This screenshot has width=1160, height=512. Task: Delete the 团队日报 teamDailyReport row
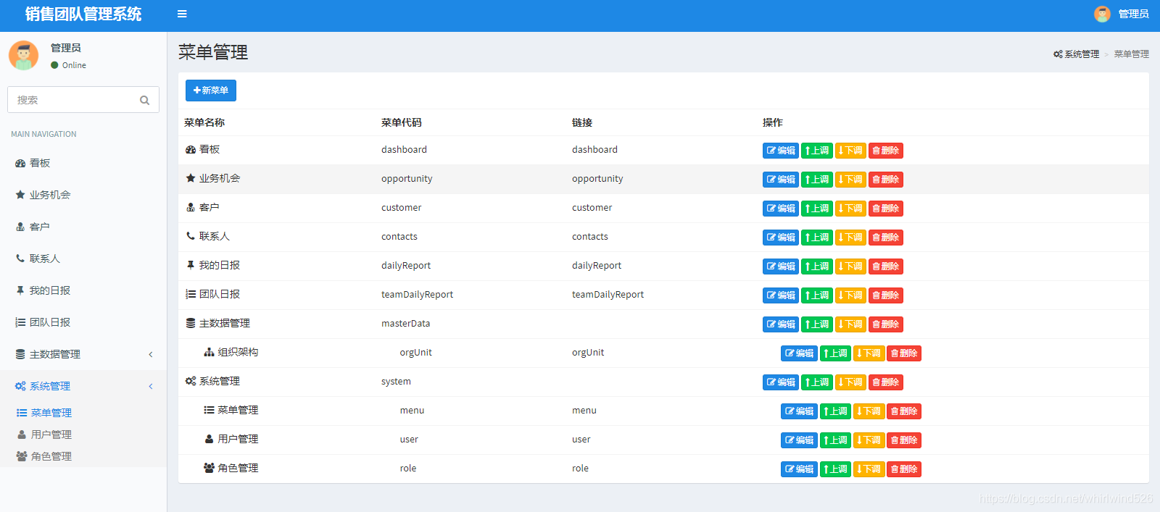pyautogui.click(x=886, y=295)
